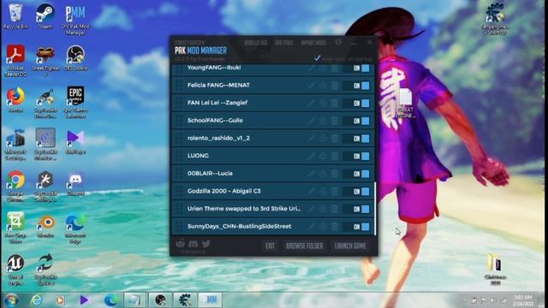Uncheck the startup checkbox in Mod Manager header
The height and width of the screenshot is (308, 548).
click(x=317, y=58)
